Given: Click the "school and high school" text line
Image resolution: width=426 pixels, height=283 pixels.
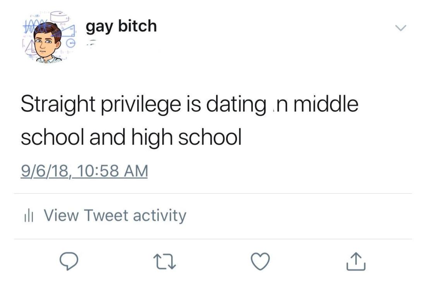Looking at the screenshot, I should tap(131, 137).
